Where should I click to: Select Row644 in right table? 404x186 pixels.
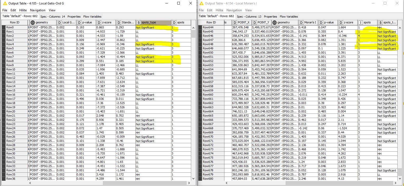pos(211,27)
